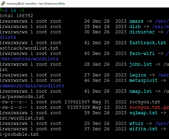Click the size '46' on metasploit row
169x139 pixels.
87,80
